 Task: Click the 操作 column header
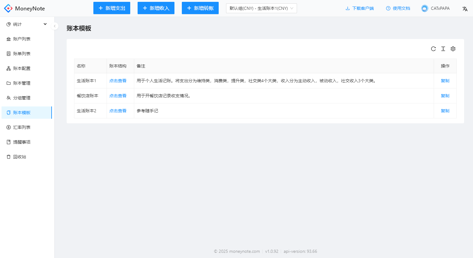coord(445,66)
